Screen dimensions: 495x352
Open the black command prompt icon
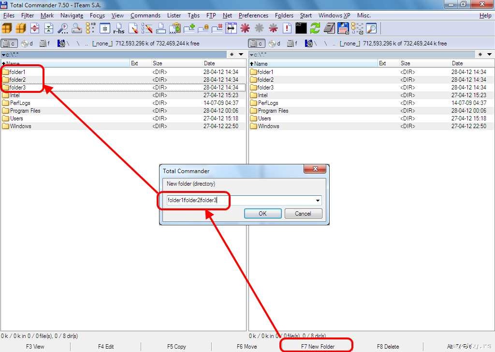(301, 29)
